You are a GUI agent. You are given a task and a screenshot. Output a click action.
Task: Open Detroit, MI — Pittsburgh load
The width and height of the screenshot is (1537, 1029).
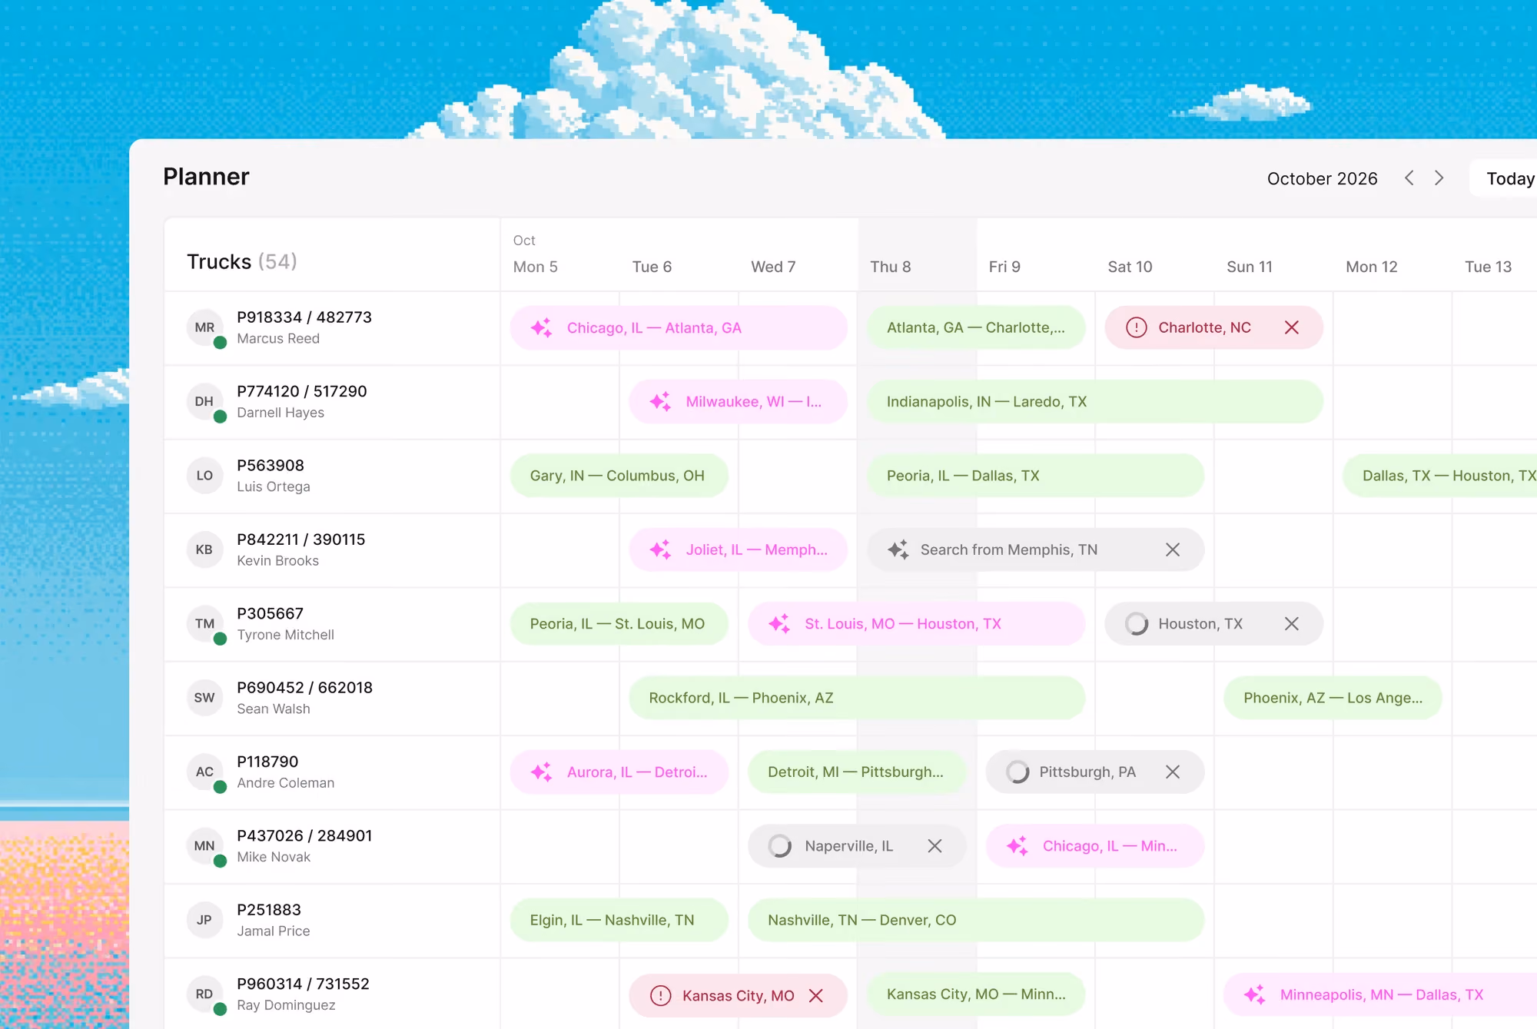click(857, 772)
